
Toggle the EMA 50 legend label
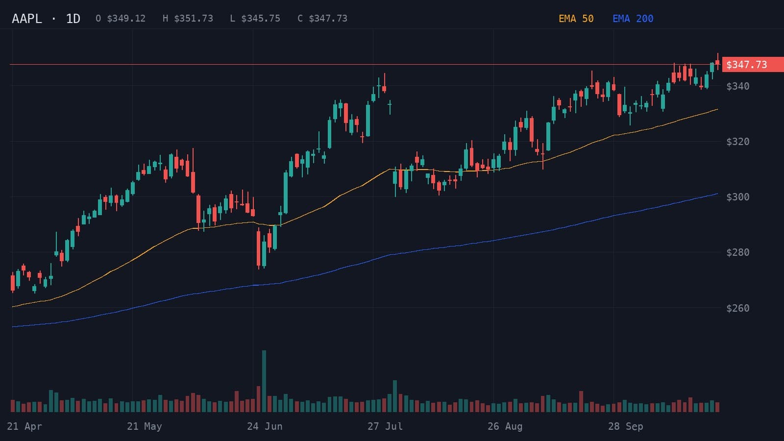[576, 19]
